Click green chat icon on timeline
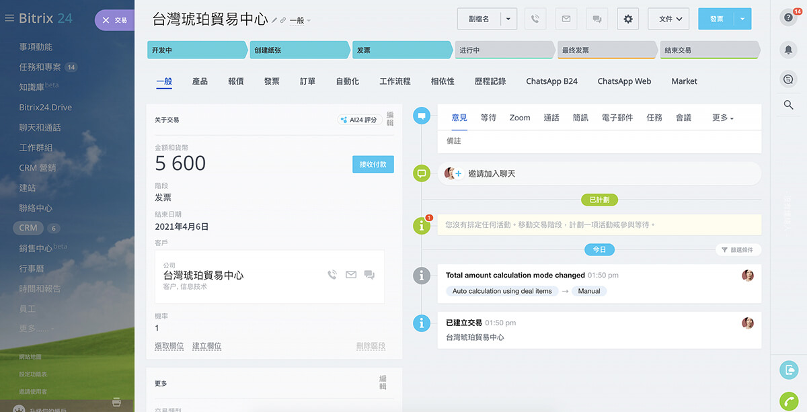The height and width of the screenshot is (412, 807). pyautogui.click(x=422, y=173)
